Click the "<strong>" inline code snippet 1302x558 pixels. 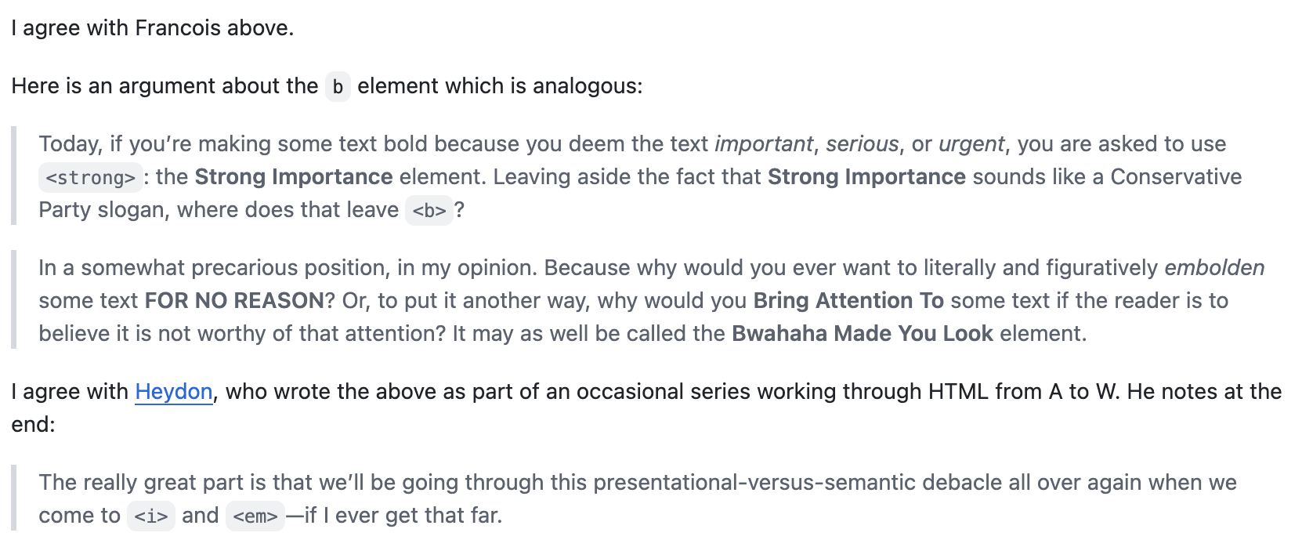pyautogui.click(x=90, y=178)
